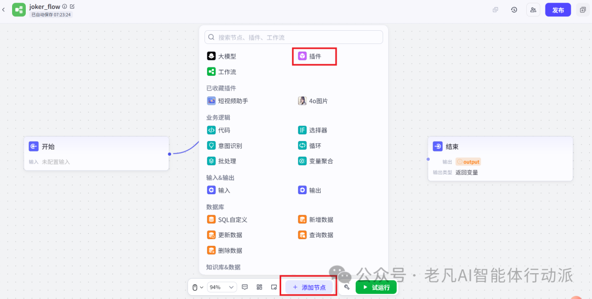Focus the 搜索节点、插件、工作流 search field
The height and width of the screenshot is (299, 592).
click(x=294, y=37)
